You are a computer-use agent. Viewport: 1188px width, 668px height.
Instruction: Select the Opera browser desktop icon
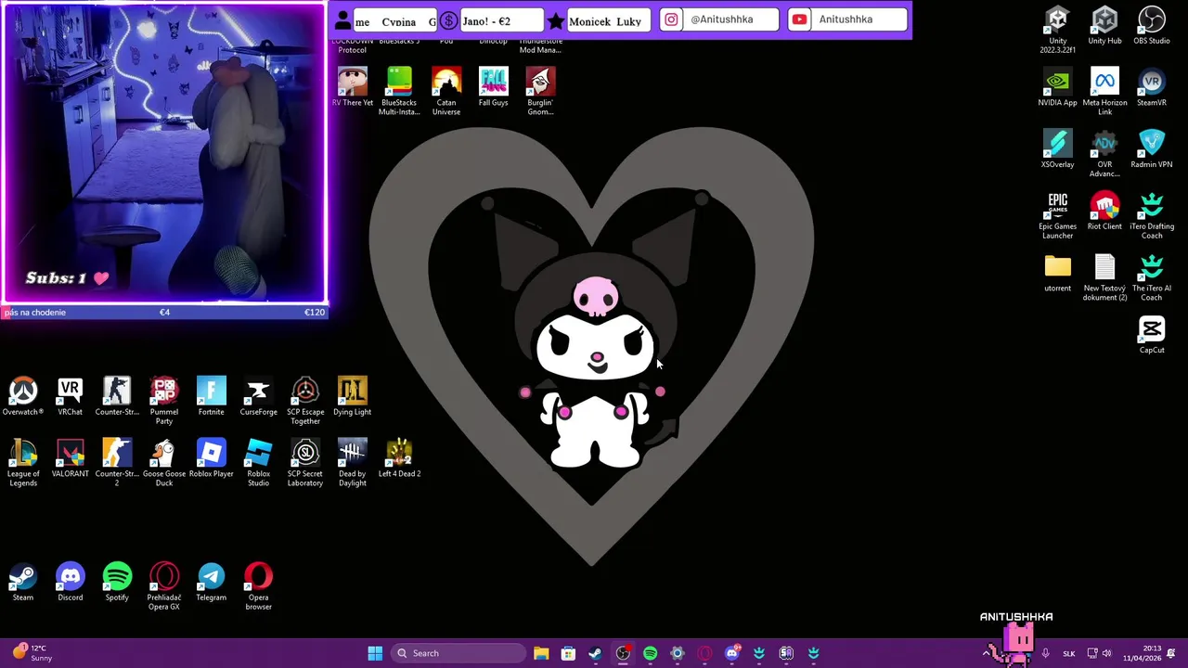(x=258, y=586)
